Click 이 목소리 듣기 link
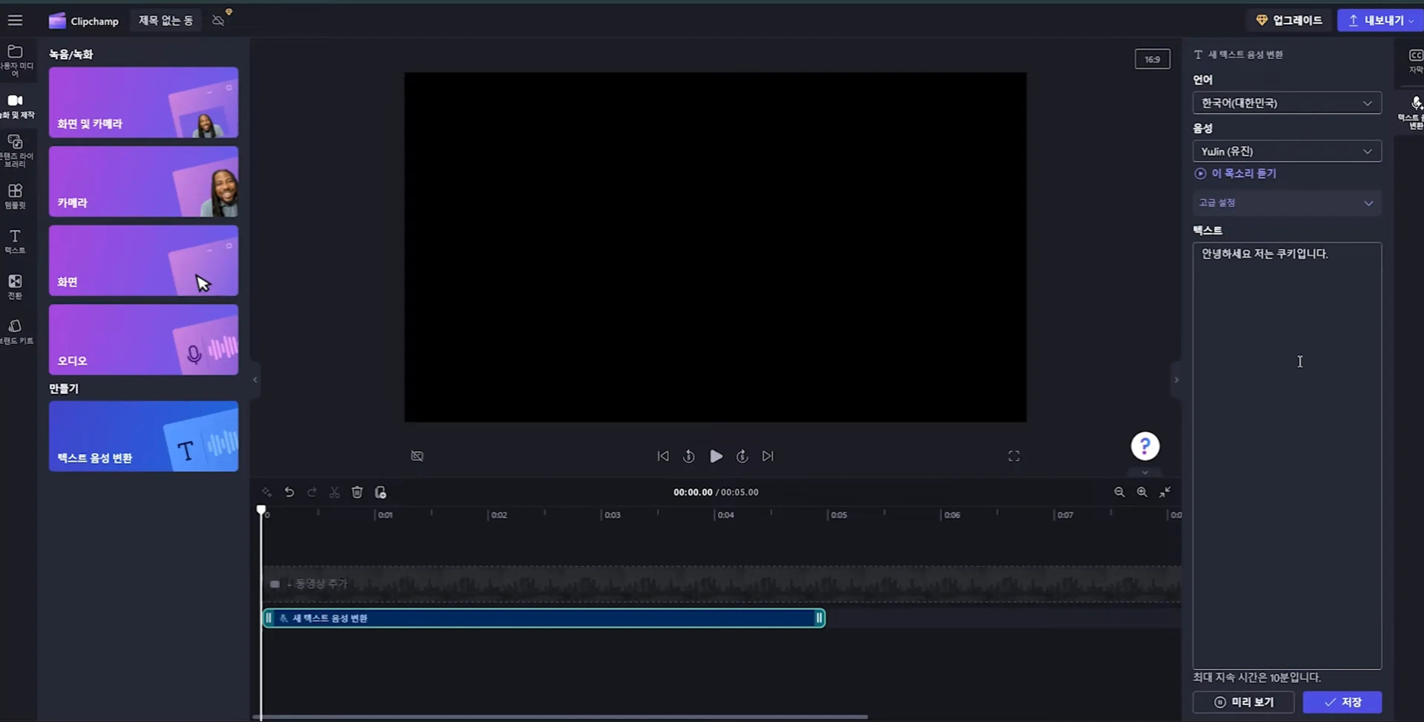This screenshot has width=1424, height=722. (1236, 174)
